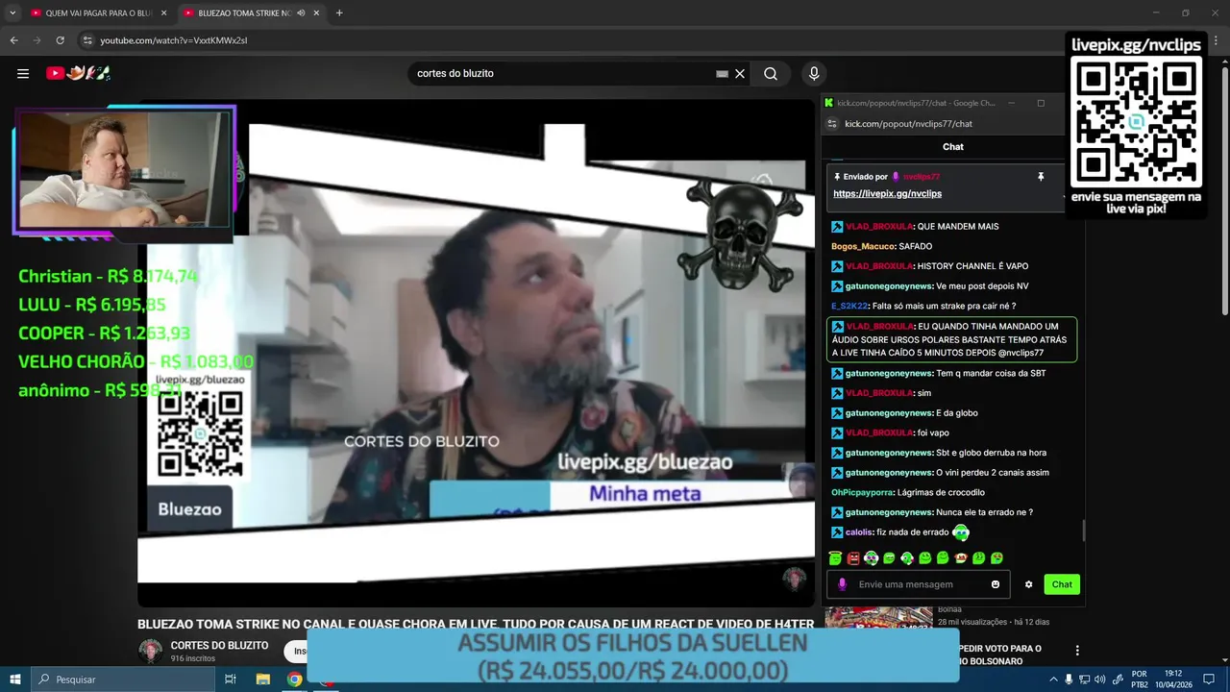This screenshot has width=1230, height=692.
Task: Click the main YouTube video player
Action: tap(476, 353)
